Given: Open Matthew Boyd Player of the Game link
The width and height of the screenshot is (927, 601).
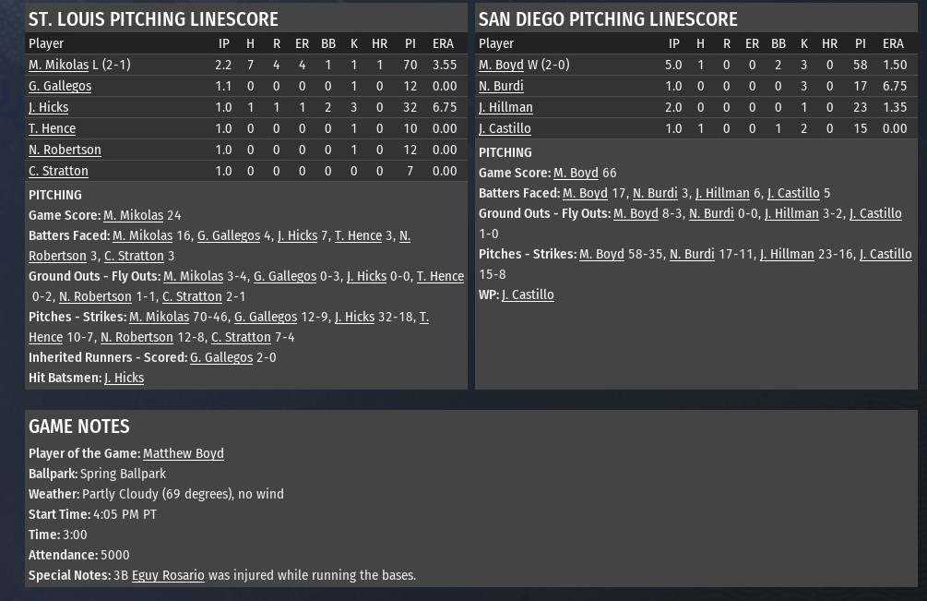Looking at the screenshot, I should tap(183, 453).
